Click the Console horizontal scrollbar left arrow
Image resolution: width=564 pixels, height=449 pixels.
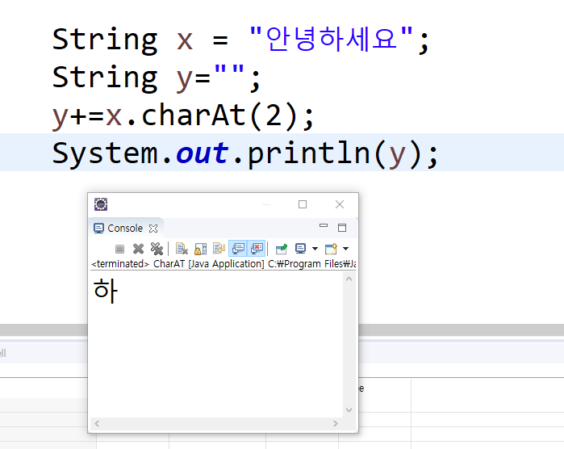click(97, 424)
